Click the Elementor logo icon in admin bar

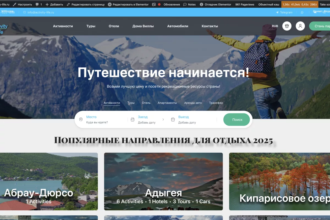(110, 4)
